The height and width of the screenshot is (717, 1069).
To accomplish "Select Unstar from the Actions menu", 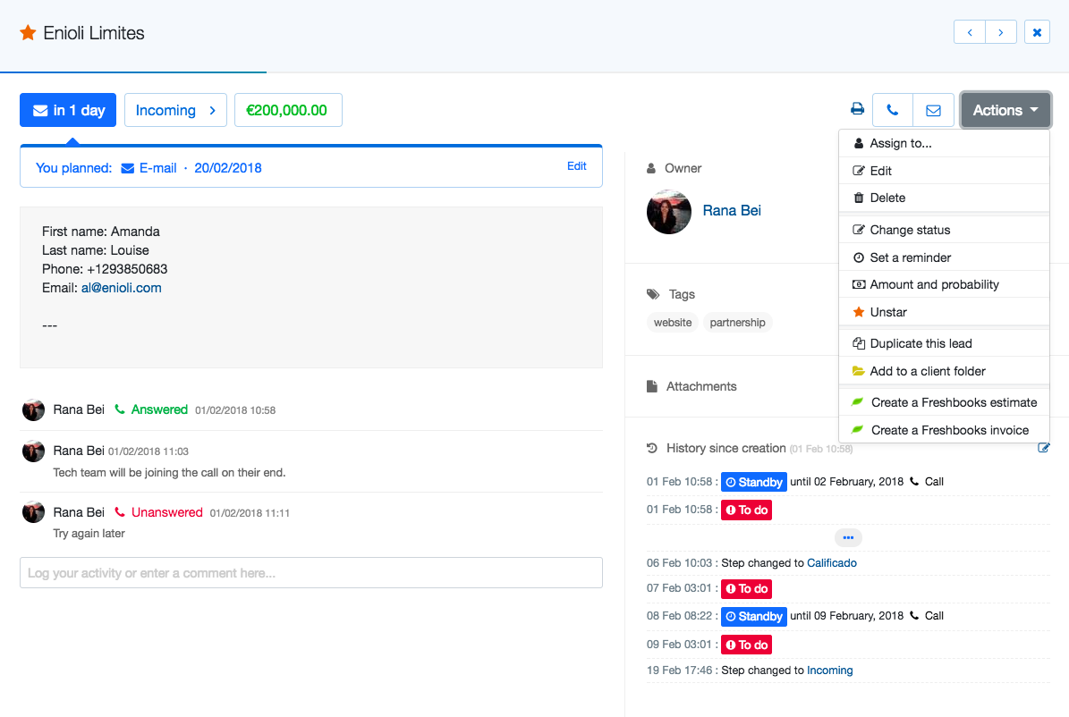I will pyautogui.click(x=887, y=312).
